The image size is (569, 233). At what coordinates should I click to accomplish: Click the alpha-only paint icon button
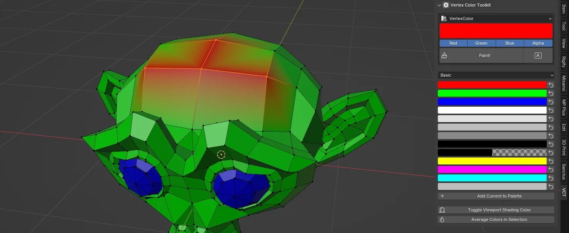click(x=538, y=55)
